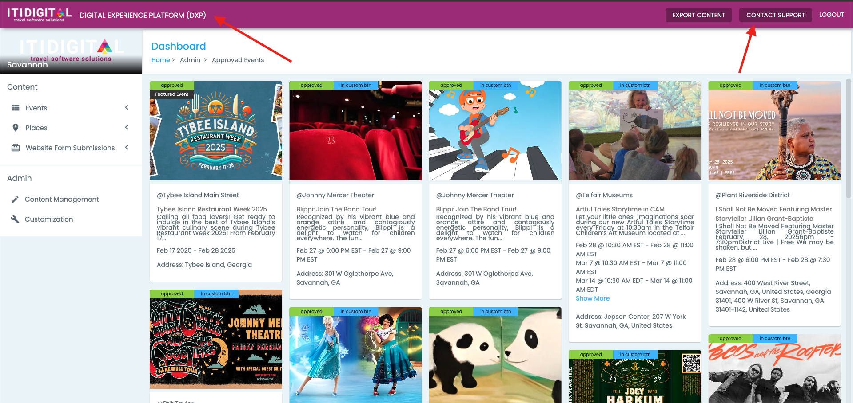The image size is (853, 403).
Task: Click Digital Experience Platform (DXP) title
Action: coord(143,15)
